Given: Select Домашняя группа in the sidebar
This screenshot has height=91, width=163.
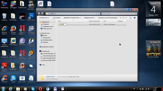Looking at the screenshot, I should [x=48, y=47].
